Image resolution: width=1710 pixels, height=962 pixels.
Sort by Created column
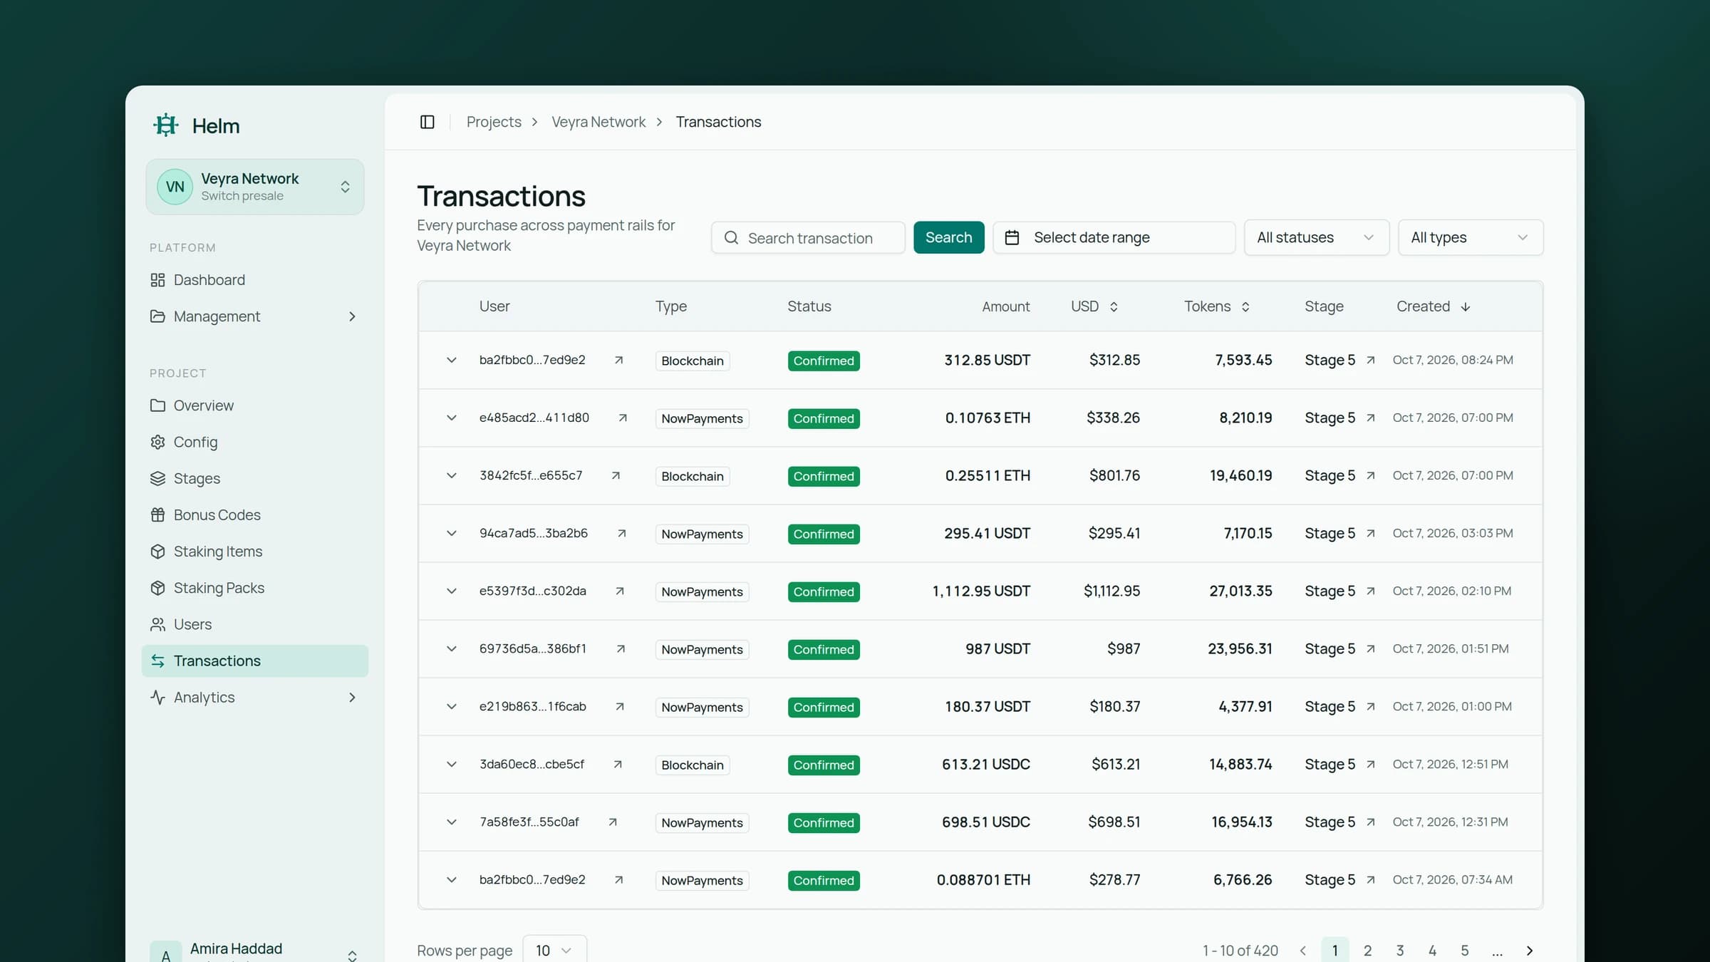click(x=1433, y=306)
